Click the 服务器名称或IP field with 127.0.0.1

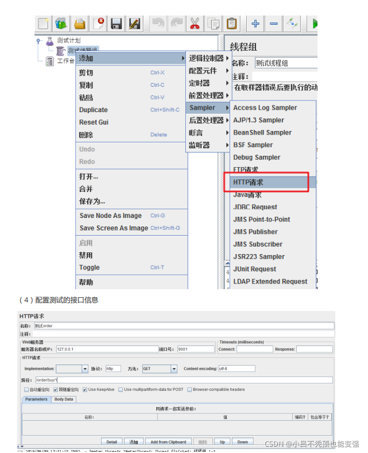tap(107, 350)
